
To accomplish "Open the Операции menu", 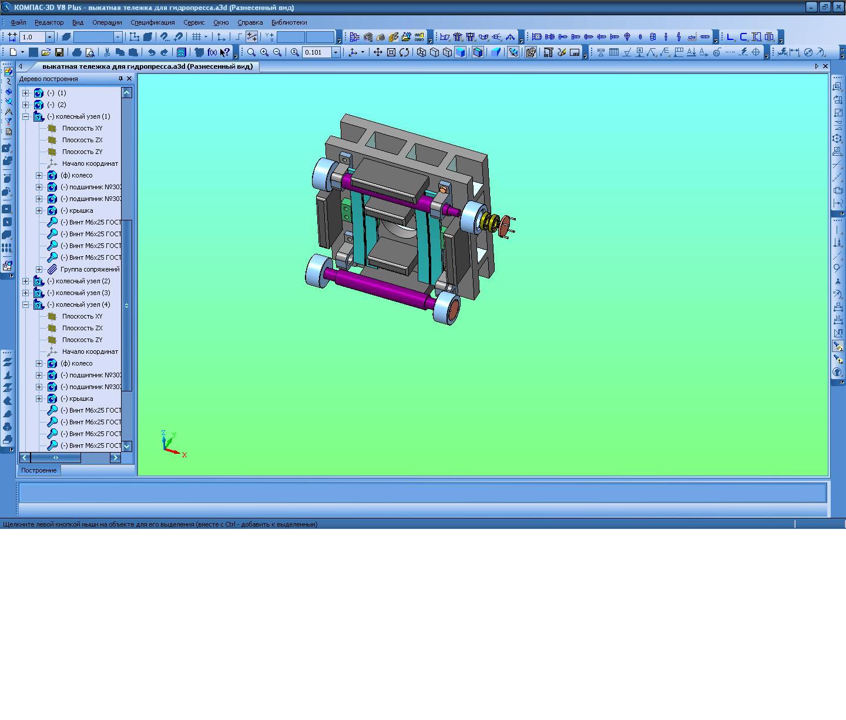I will point(107,22).
